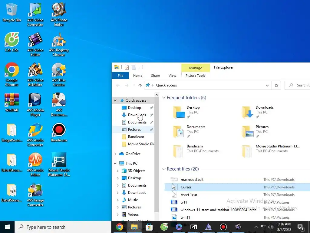Click the Type here to search box
The image size is (310, 233).
click(x=63, y=227)
